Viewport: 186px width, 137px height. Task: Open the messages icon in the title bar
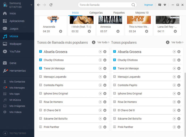160,5
